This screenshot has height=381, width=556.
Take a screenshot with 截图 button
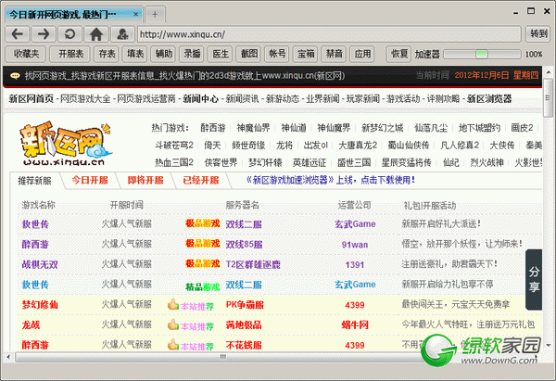[x=249, y=54]
